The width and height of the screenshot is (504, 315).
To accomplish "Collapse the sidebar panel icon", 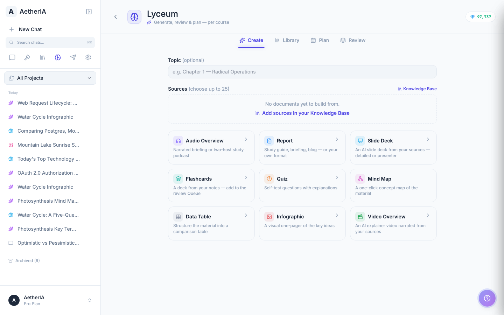I will pyautogui.click(x=89, y=12).
